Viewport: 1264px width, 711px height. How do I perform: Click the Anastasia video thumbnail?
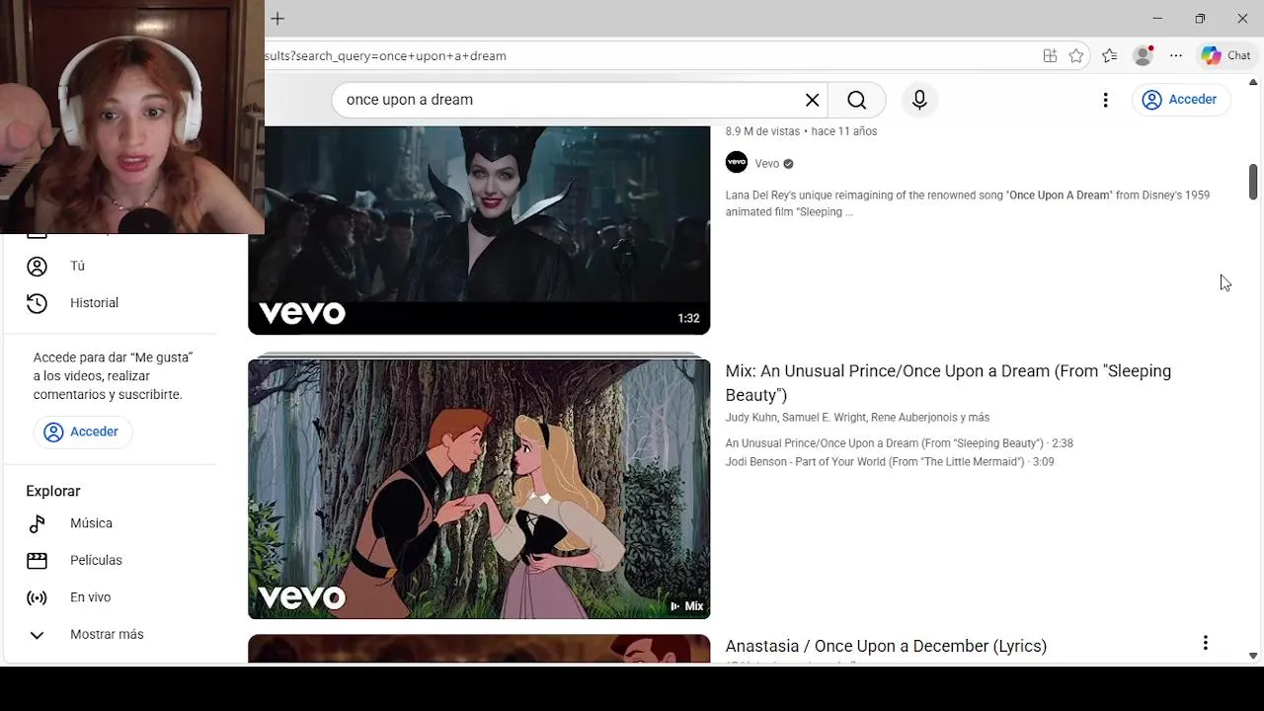tap(479, 649)
